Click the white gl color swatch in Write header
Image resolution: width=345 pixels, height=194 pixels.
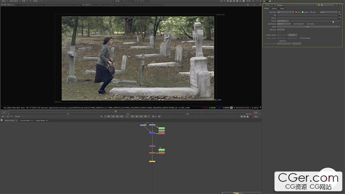pyautogui.click(x=322, y=5)
